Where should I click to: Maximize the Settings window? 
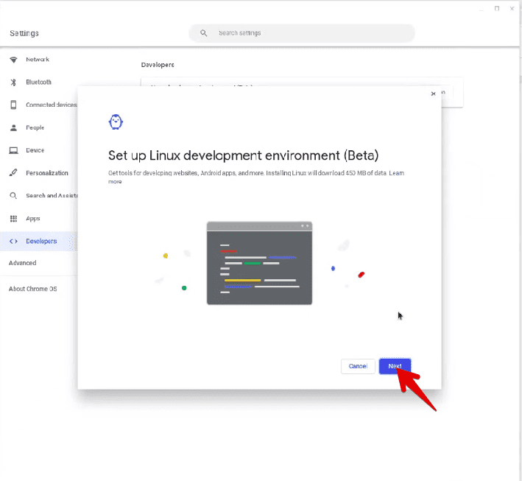pyautogui.click(x=497, y=9)
